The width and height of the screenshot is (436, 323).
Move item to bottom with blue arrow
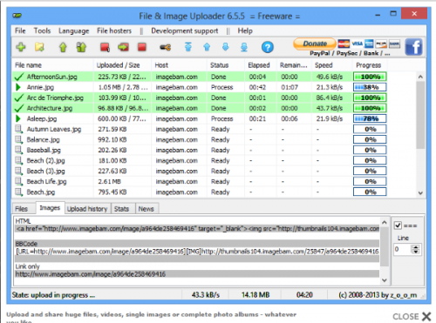pyautogui.click(x=244, y=47)
